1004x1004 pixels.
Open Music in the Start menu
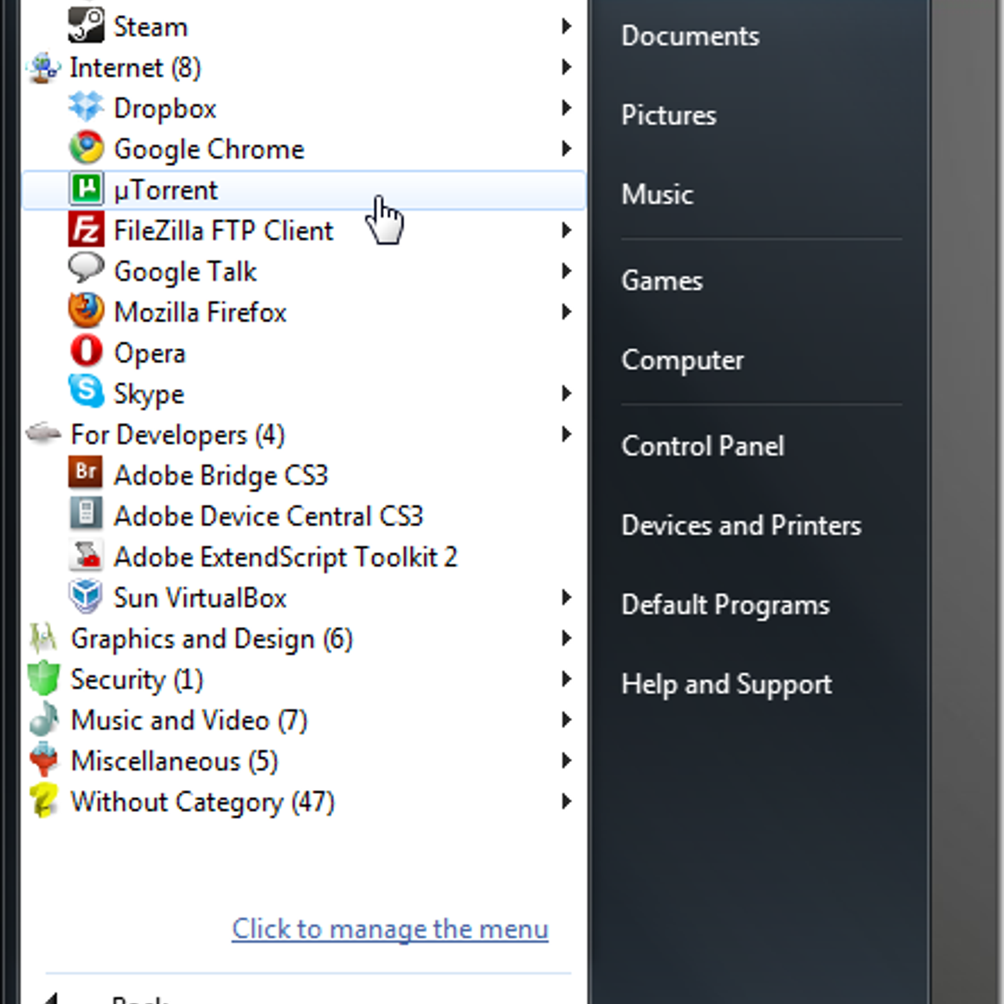(x=657, y=195)
